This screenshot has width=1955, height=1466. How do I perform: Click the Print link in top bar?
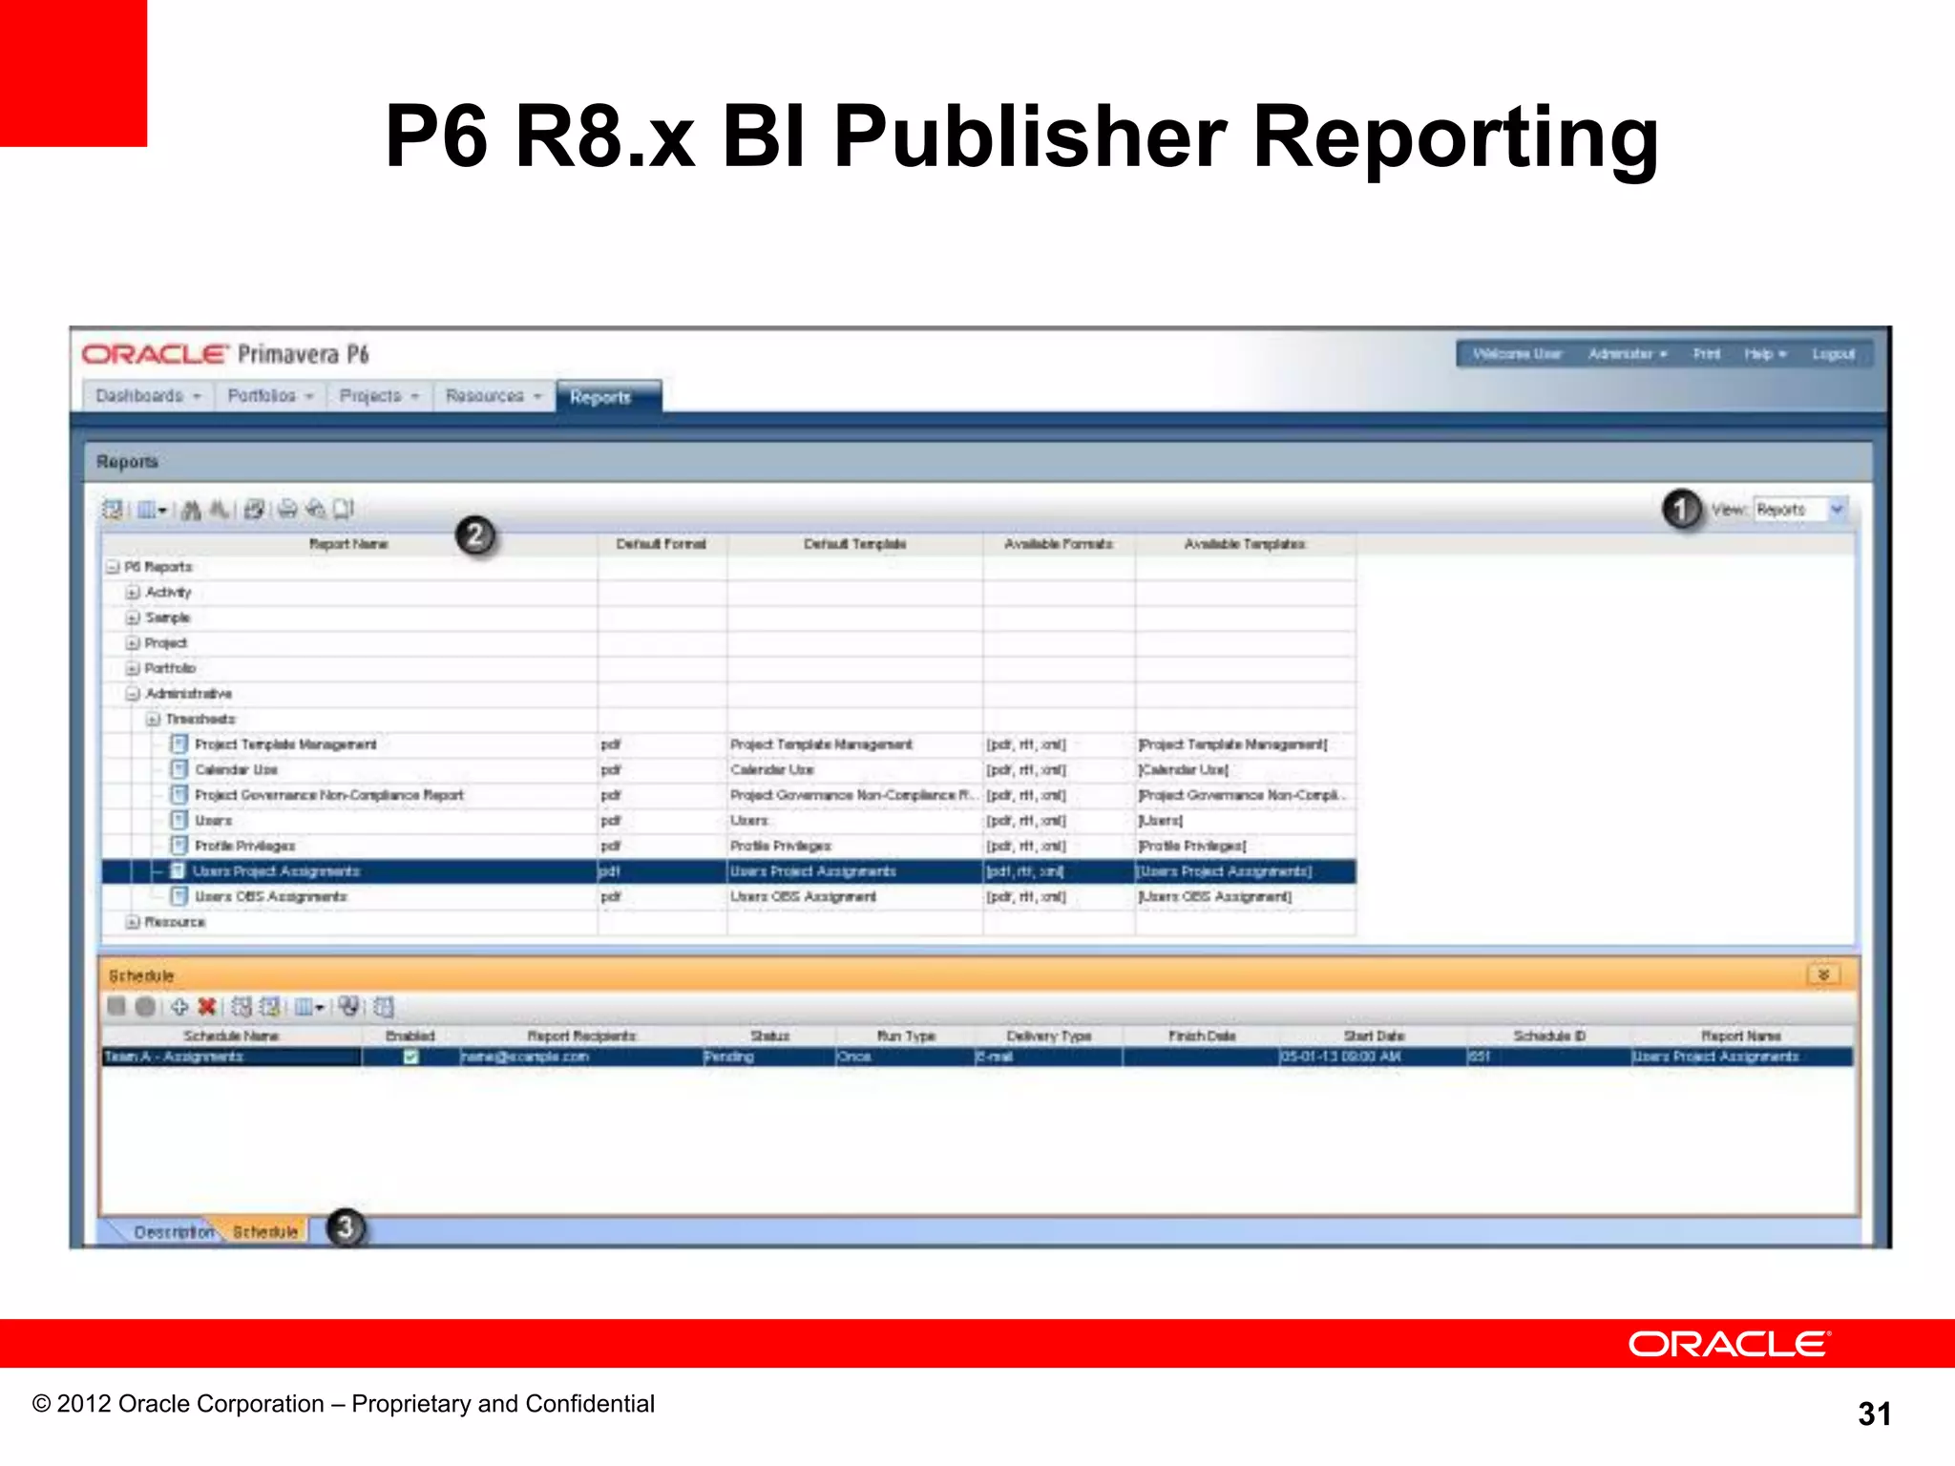(x=1707, y=354)
